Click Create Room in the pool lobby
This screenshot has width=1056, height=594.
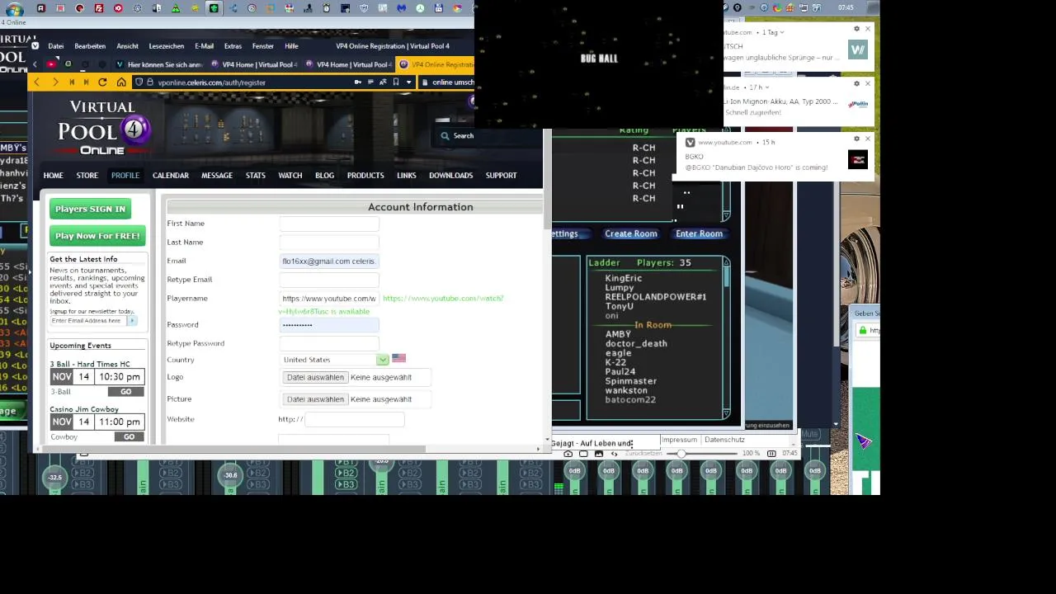pyautogui.click(x=631, y=233)
